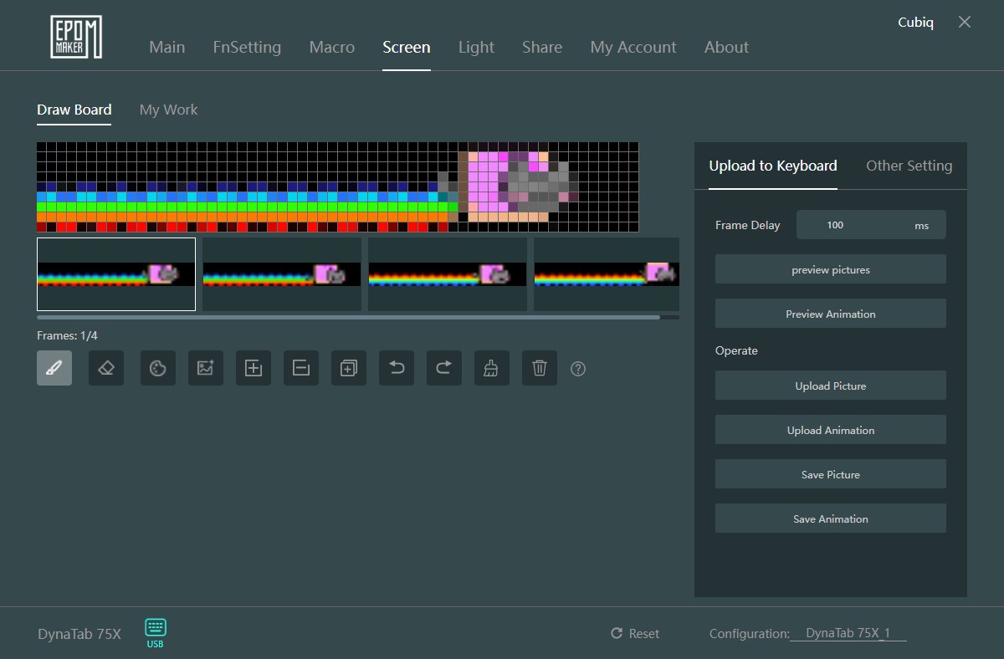Screen dimensions: 1004x659
Task: Click the Cubiq account name
Action: pos(915,23)
